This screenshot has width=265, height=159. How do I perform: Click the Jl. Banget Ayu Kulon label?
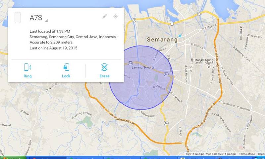[241, 54]
